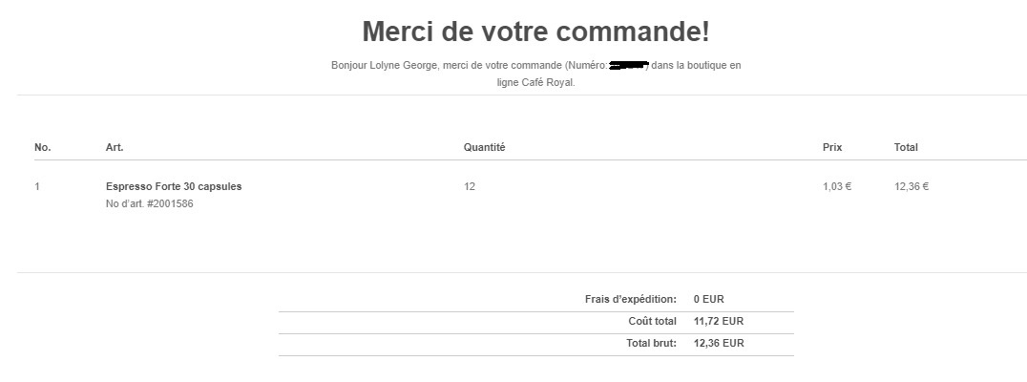This screenshot has width=1027, height=382.
Task: Click the 'Frais d'expédition:' label
Action: [x=631, y=300]
